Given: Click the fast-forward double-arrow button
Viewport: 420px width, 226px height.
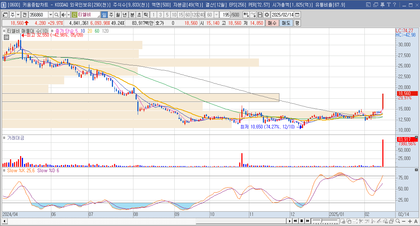Looking at the screenshot, I should pos(307,221).
